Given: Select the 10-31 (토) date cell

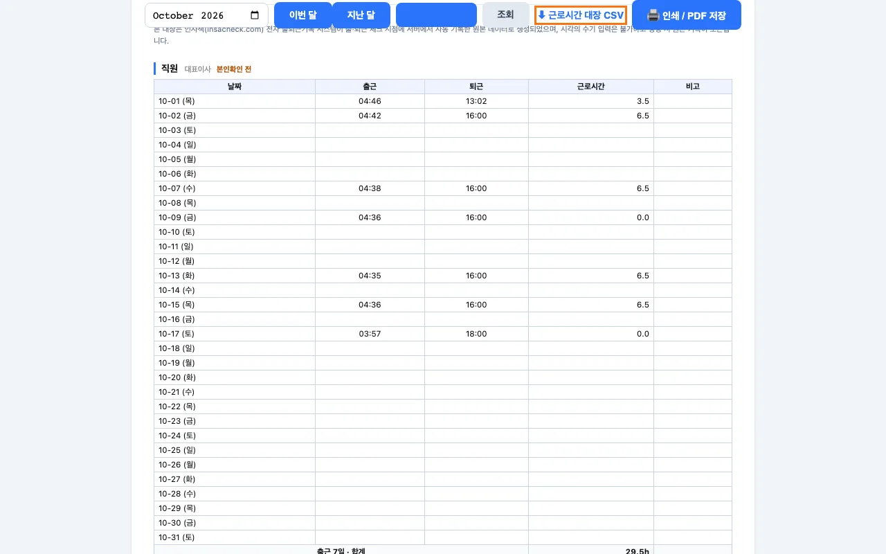Looking at the screenshot, I should [235, 537].
